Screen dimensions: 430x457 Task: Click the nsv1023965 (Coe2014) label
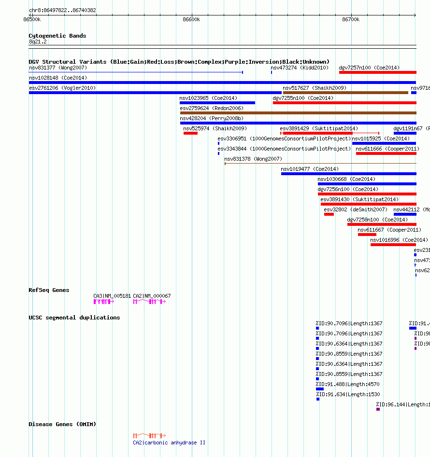point(208,98)
